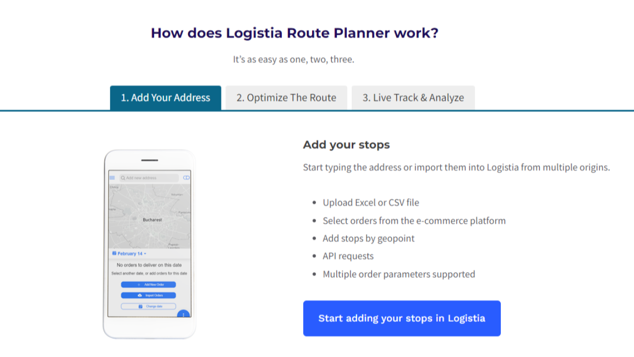The height and width of the screenshot is (357, 634).
Task: Switch to the Optimize The Route tab
Action: pyautogui.click(x=286, y=98)
